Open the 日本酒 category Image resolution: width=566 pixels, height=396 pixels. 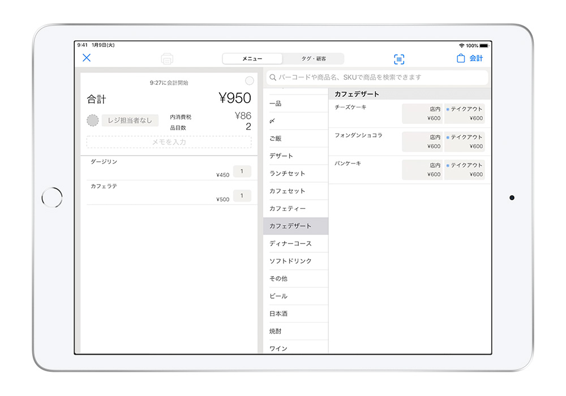295,314
